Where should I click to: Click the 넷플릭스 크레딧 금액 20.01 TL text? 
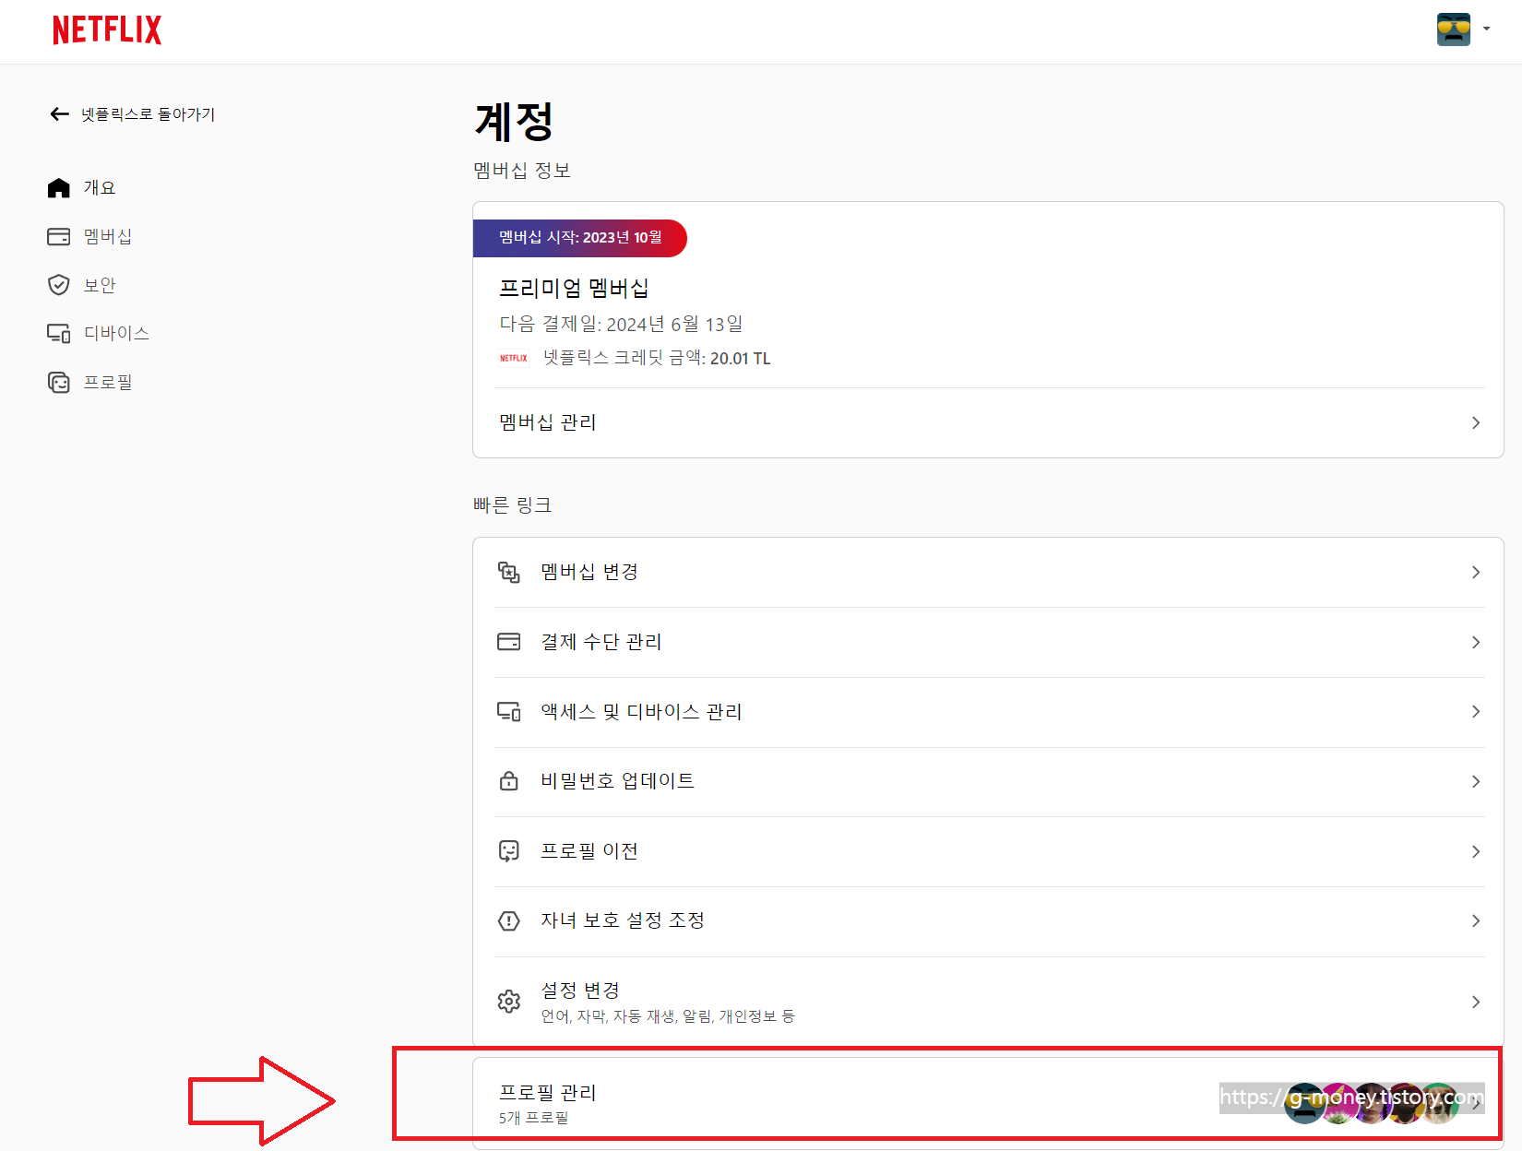657,358
